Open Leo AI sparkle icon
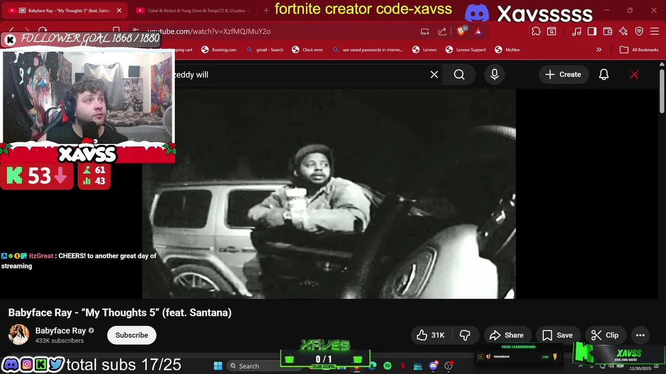Viewport: 666px width, 374px height. click(623, 31)
